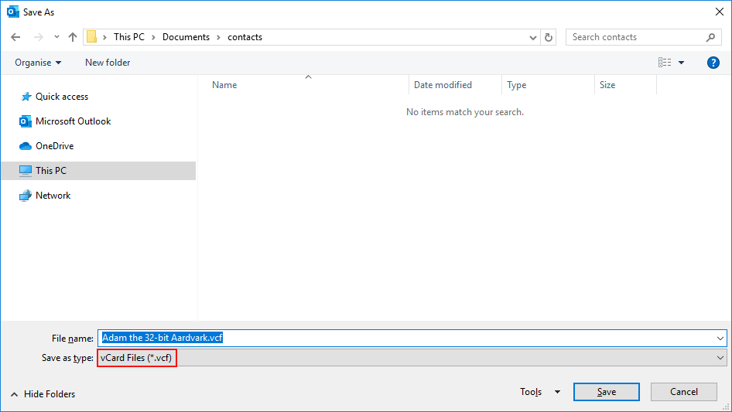Click the This PC monitor icon
Viewport: 732px width, 412px height.
(x=26, y=171)
